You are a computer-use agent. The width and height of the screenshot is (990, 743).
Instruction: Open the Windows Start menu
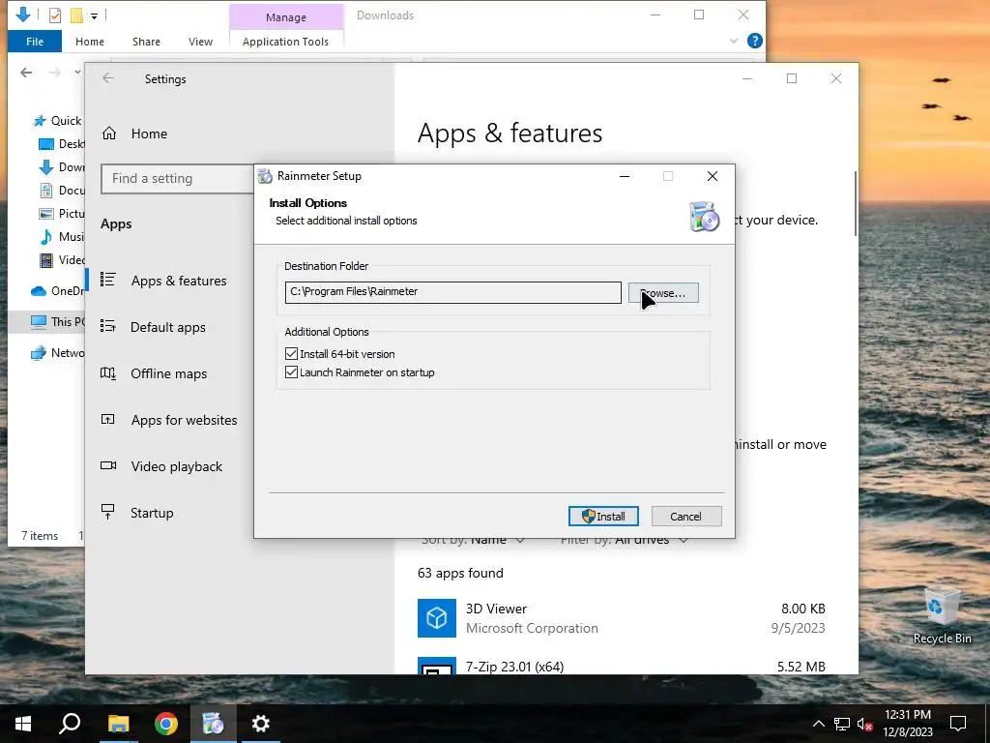(23, 724)
